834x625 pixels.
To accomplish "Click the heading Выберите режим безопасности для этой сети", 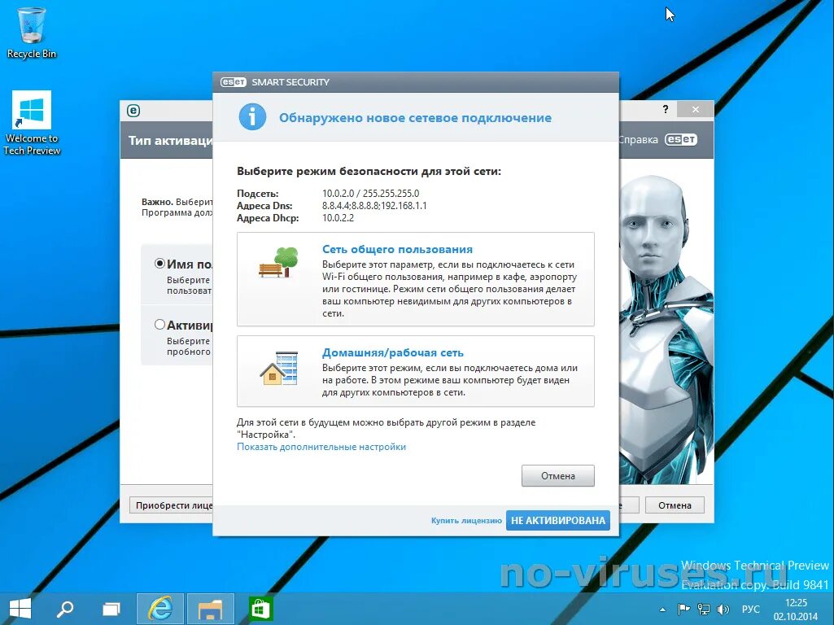I will pos(369,171).
